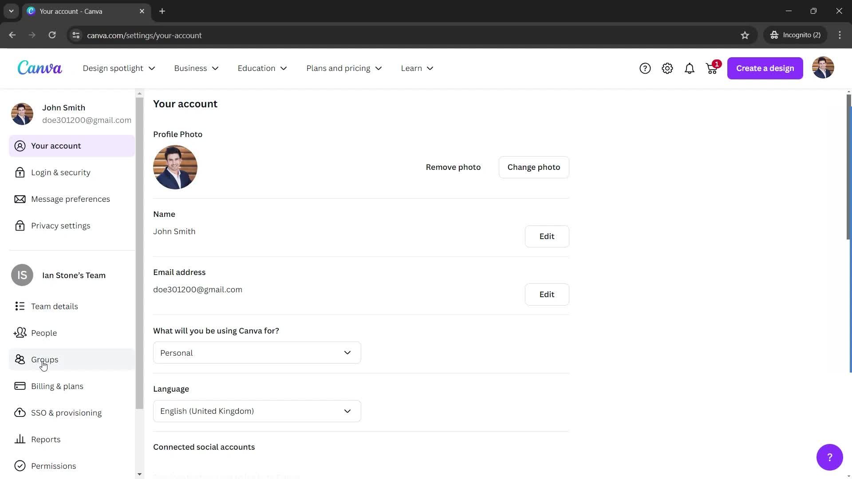Click the Canva logo in the top left
This screenshot has height=479, width=852.
[40, 68]
